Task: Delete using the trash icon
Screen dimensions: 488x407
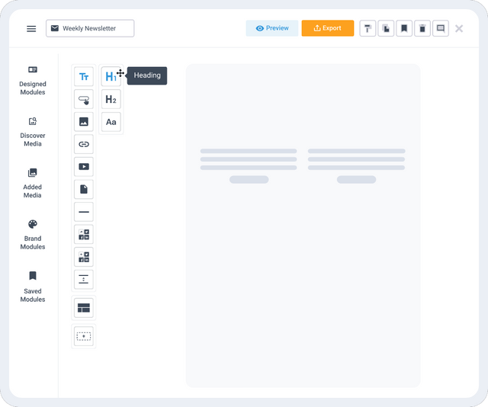Action: 422,29
